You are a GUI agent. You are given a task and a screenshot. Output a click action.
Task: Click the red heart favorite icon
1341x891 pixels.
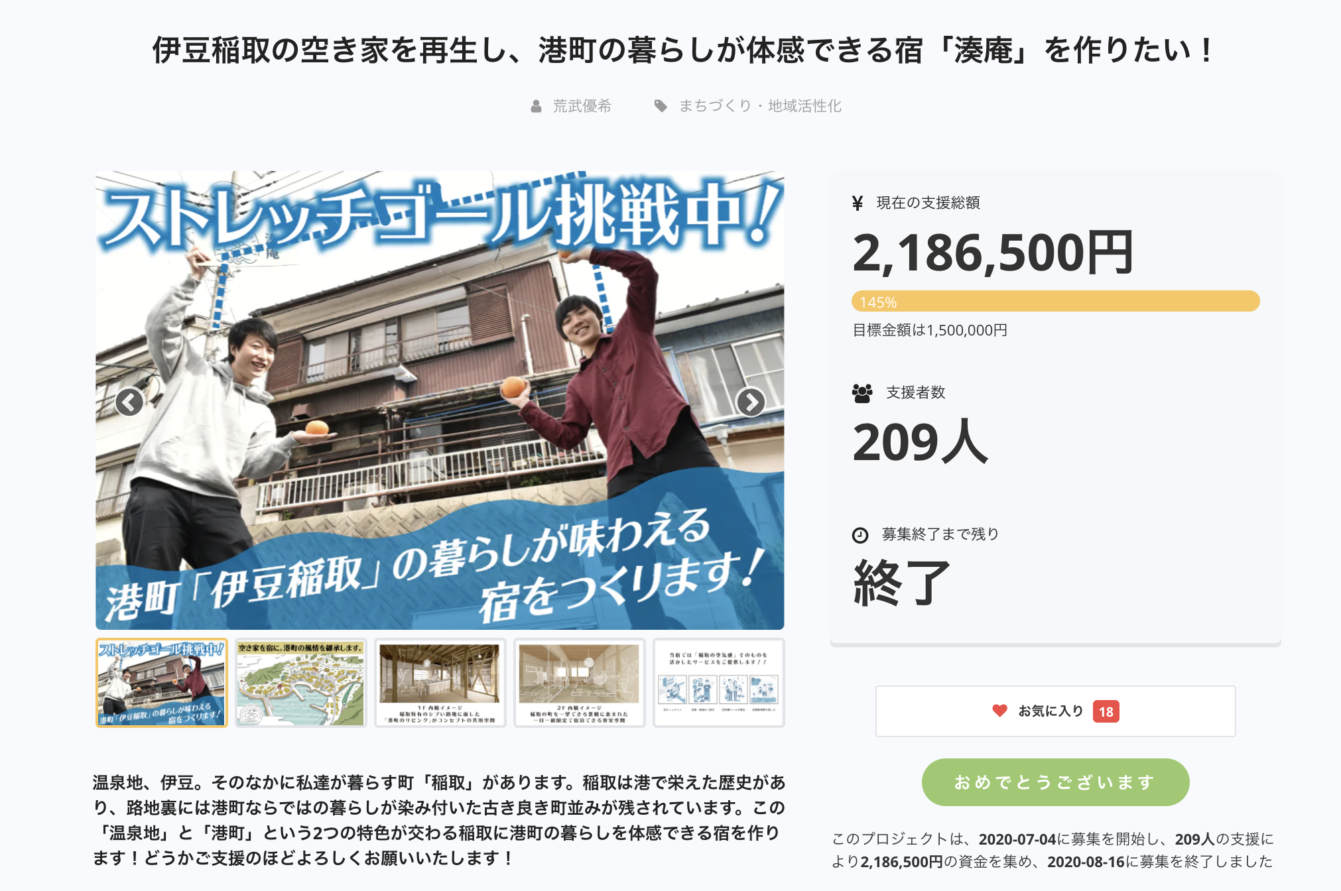(x=999, y=711)
